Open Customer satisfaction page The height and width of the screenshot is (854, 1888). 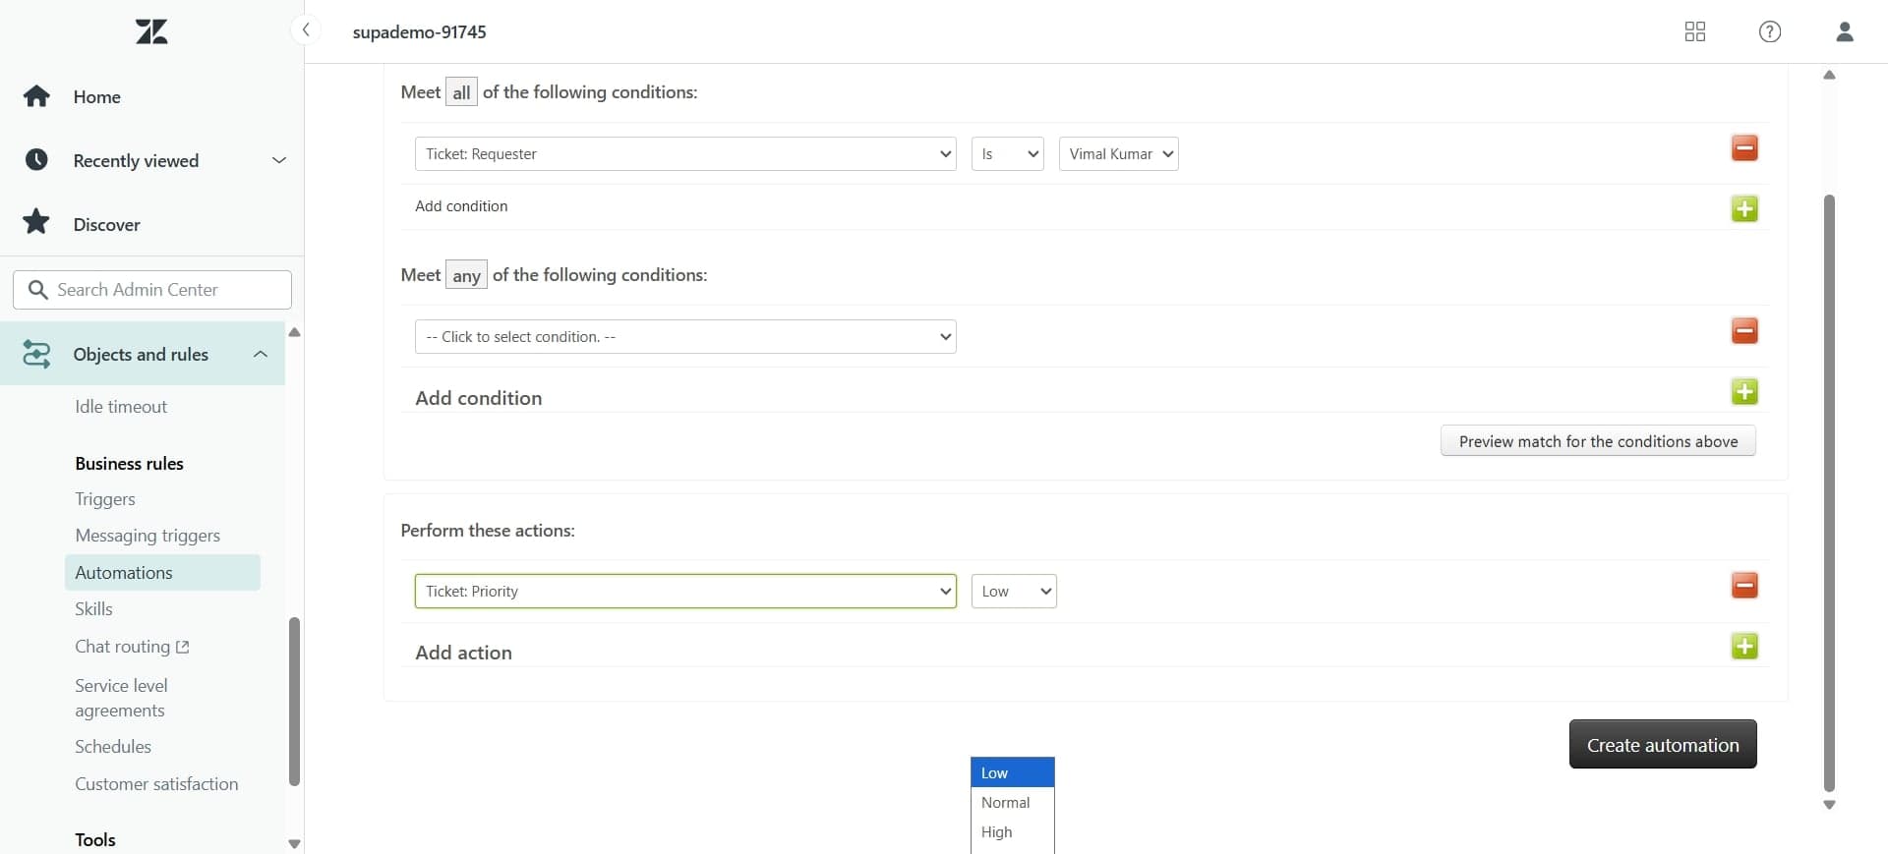[x=156, y=784]
